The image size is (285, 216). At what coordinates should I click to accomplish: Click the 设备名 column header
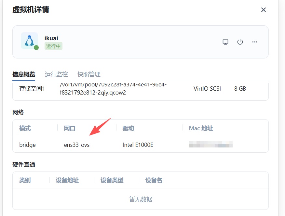pyautogui.click(x=154, y=180)
